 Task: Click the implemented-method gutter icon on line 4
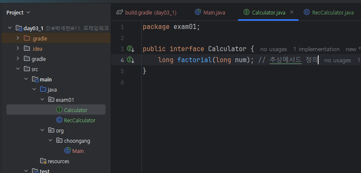pos(130,60)
